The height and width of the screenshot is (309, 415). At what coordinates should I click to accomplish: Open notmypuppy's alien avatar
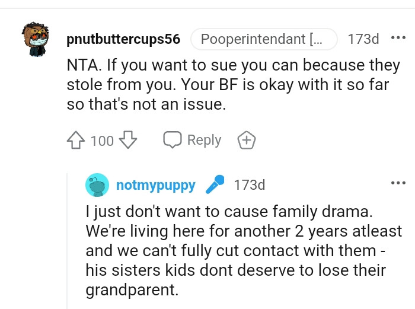tap(97, 185)
